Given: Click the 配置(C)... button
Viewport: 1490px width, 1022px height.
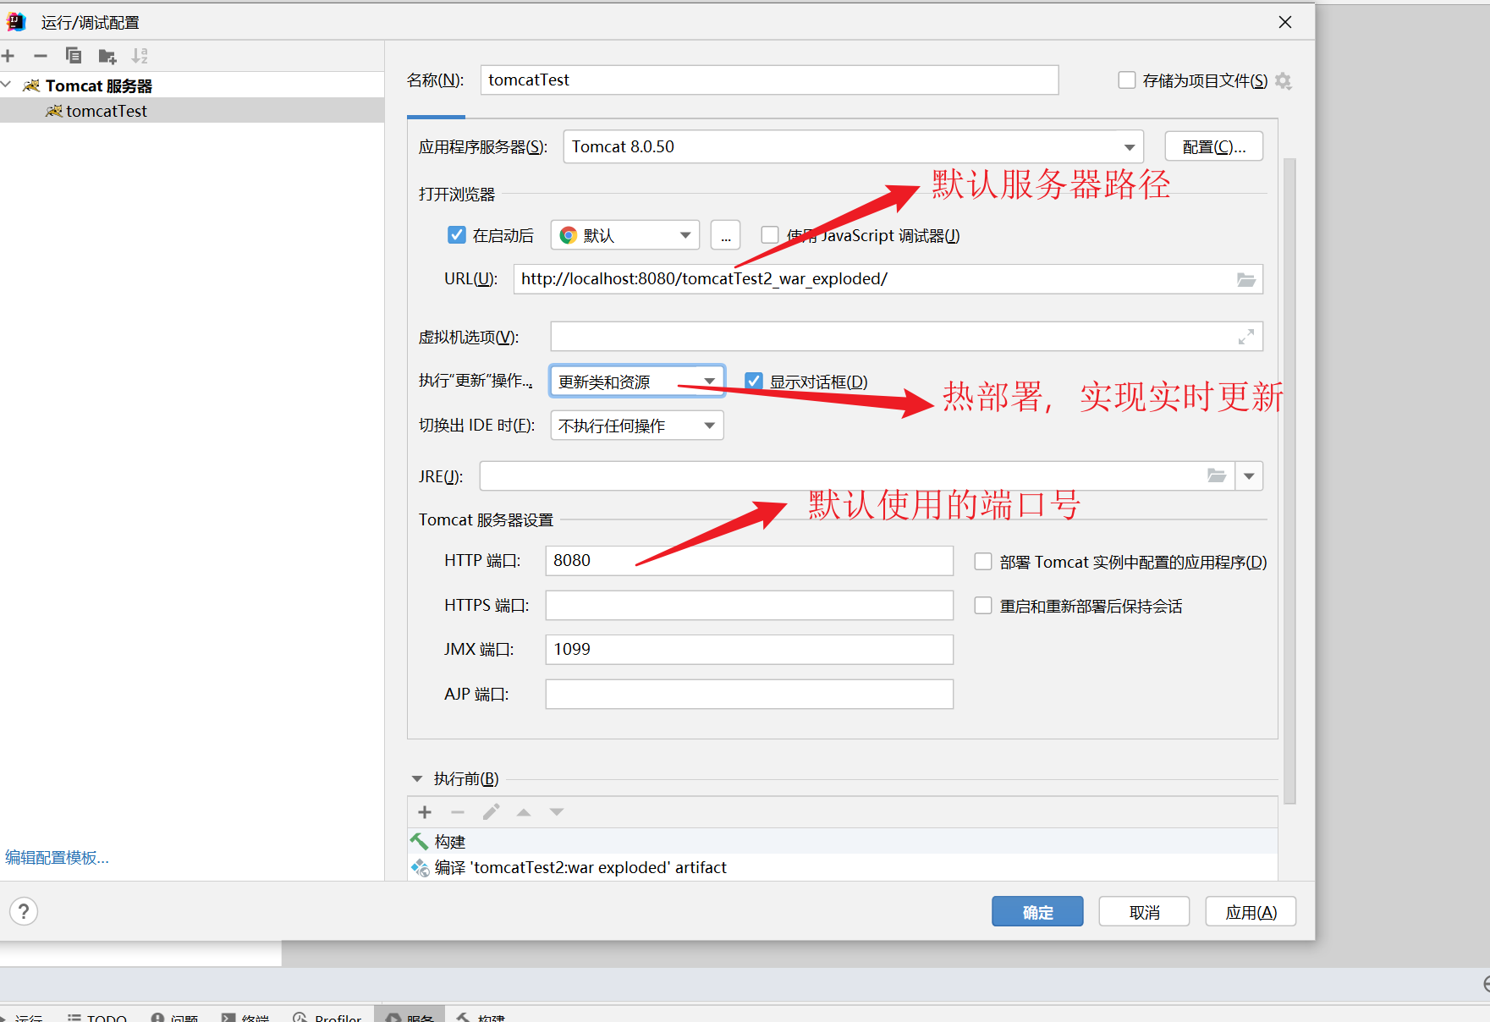Looking at the screenshot, I should (x=1214, y=146).
